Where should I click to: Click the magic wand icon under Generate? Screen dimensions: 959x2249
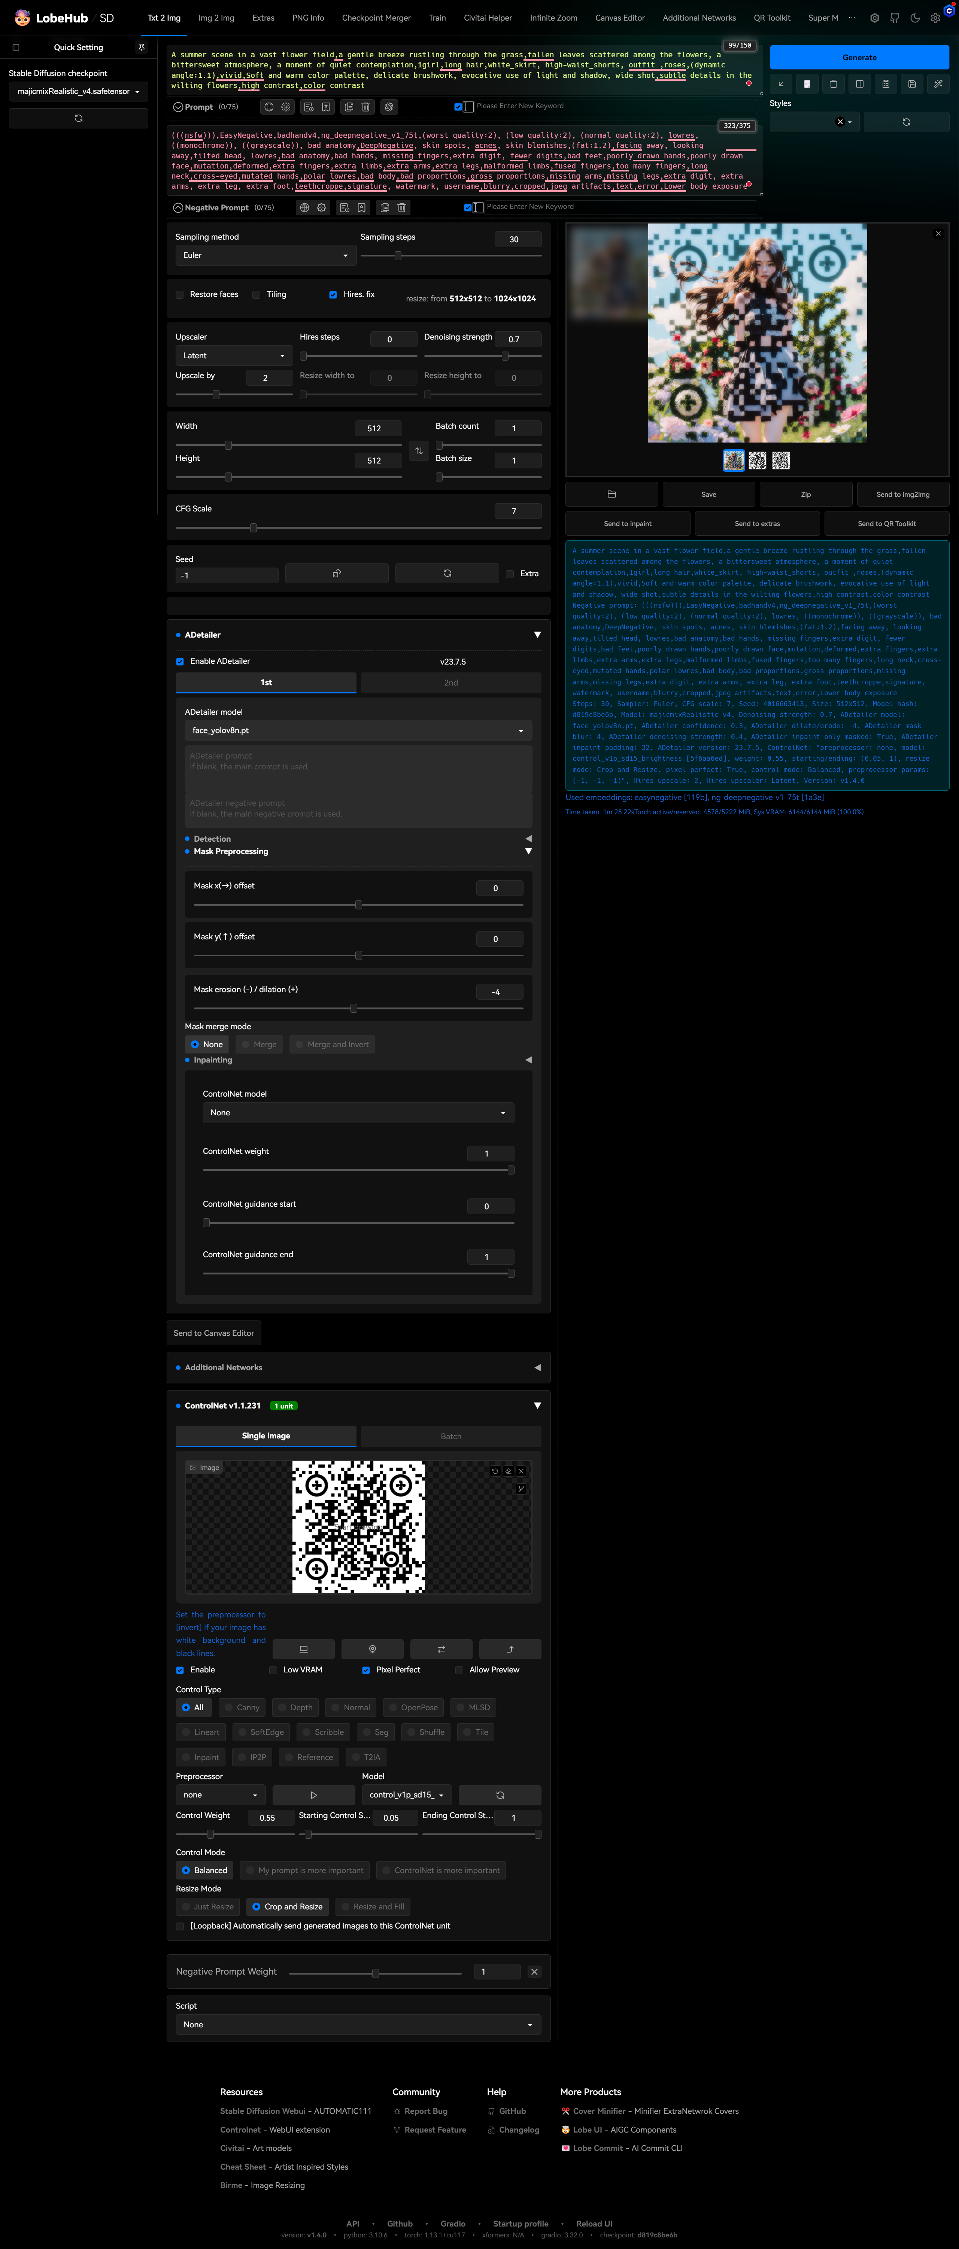coord(938,84)
